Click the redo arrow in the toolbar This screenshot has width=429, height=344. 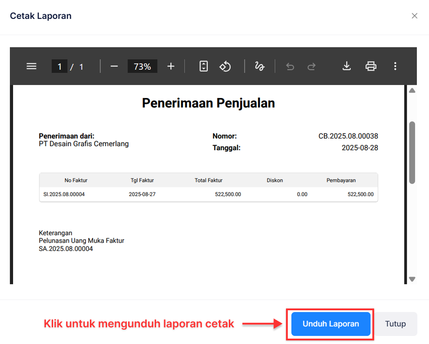[311, 66]
